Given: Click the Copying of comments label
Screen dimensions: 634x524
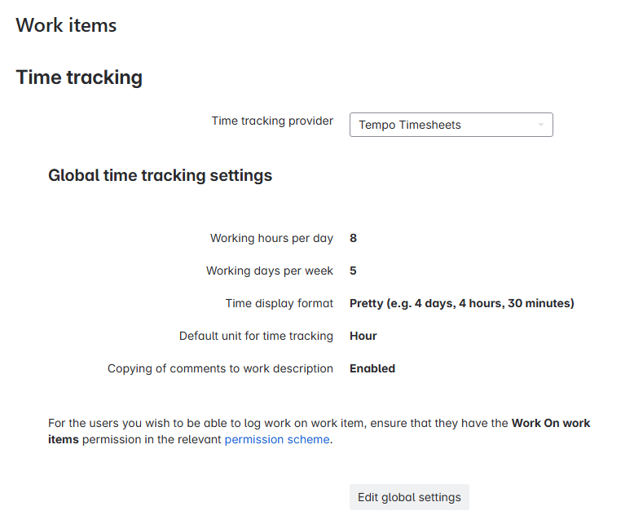Looking at the screenshot, I should tap(220, 368).
